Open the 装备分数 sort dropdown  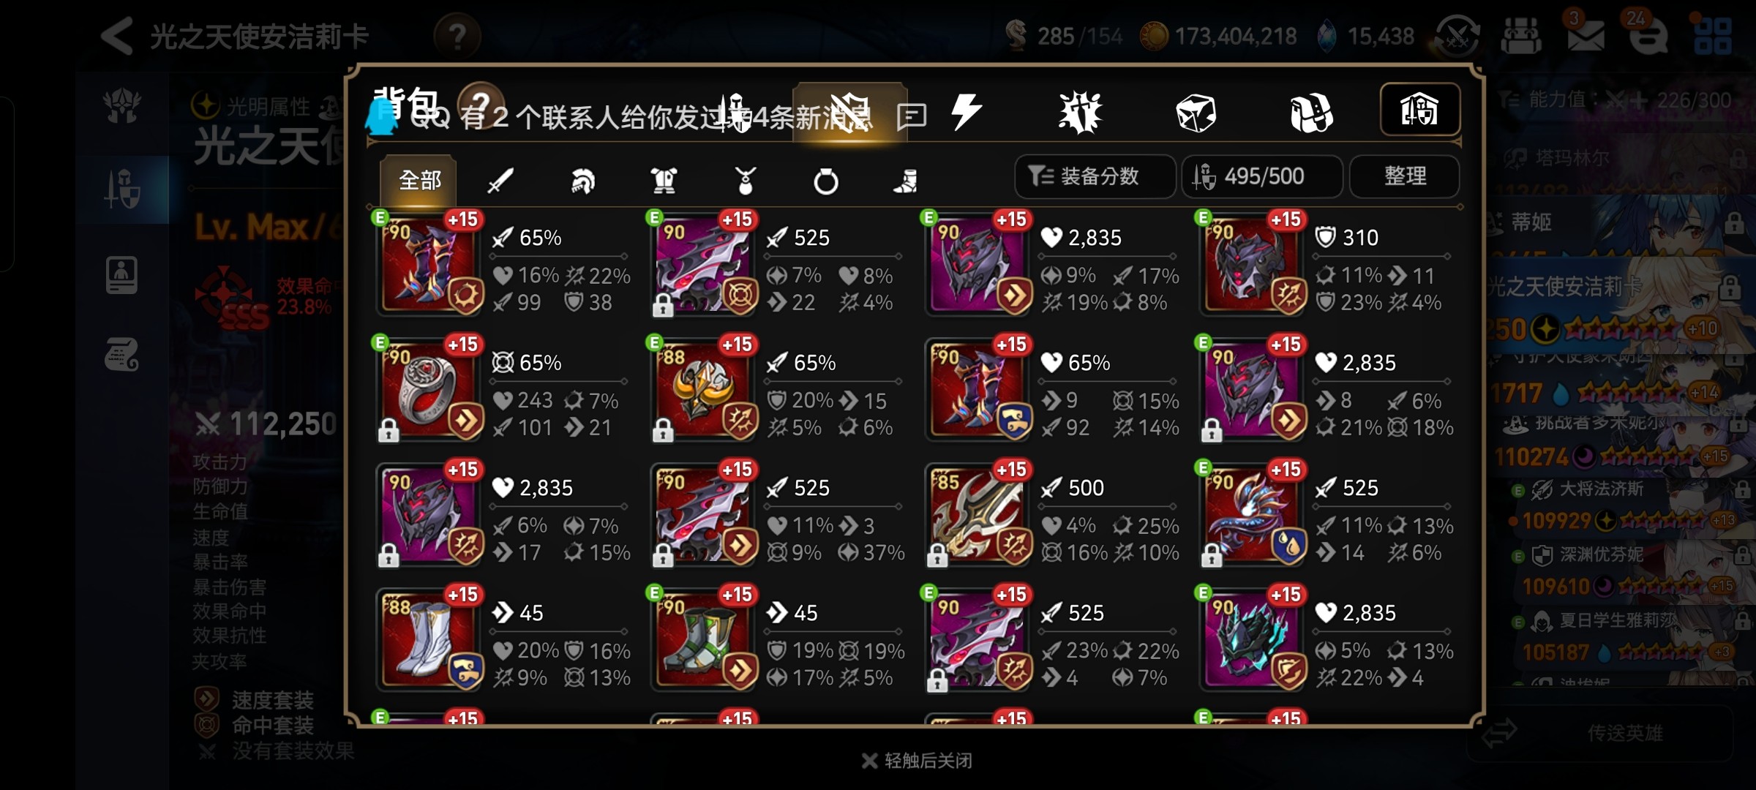tap(1095, 176)
